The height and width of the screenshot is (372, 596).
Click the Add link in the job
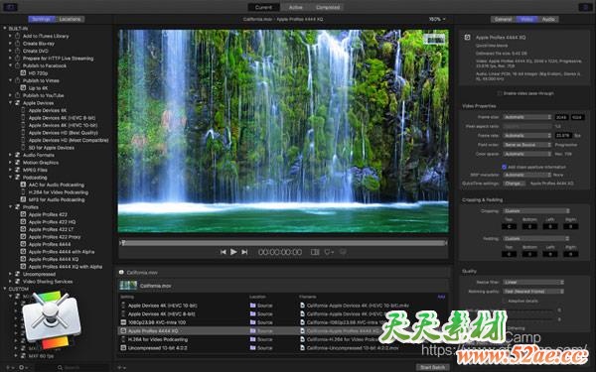(441, 297)
